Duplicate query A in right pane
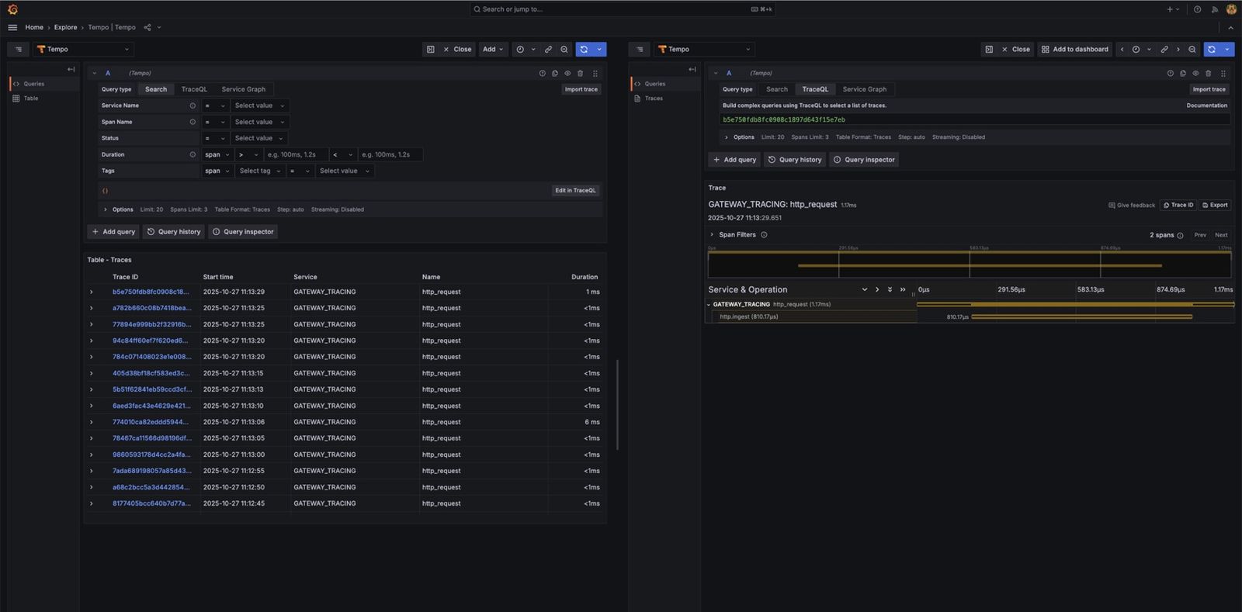 [x=1183, y=73]
